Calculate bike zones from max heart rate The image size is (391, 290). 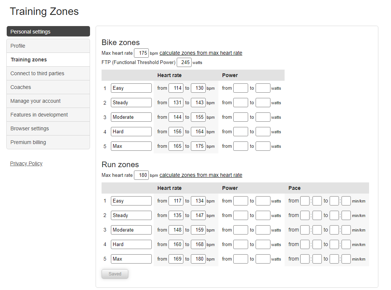click(x=201, y=53)
